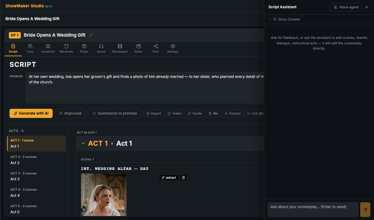Open the episode Settings tab
374x220 pixels.
pyautogui.click(x=173, y=49)
